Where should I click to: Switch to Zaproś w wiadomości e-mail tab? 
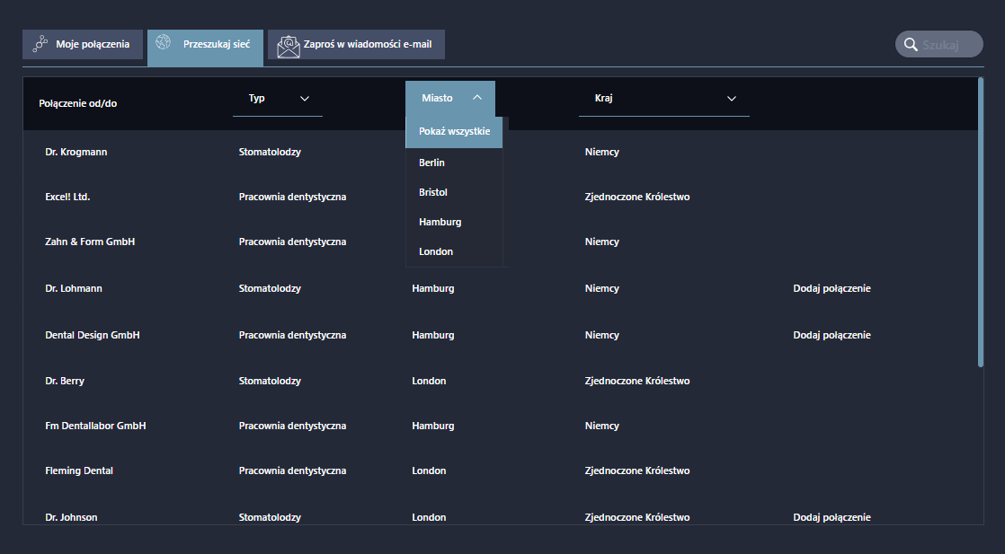[x=356, y=44]
